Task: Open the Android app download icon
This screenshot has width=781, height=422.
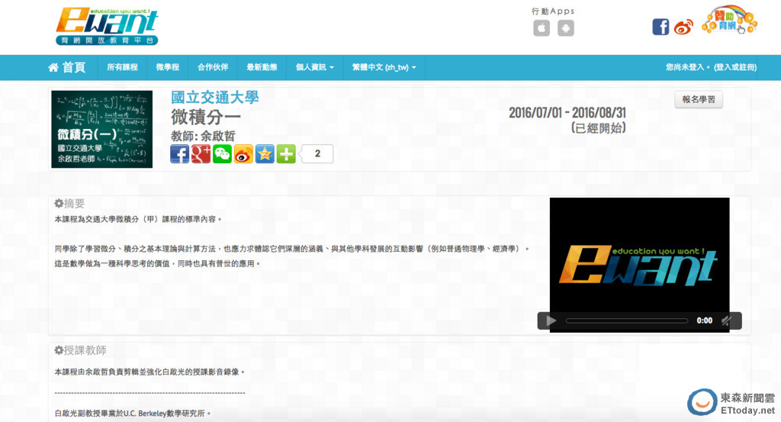Action: click(565, 28)
